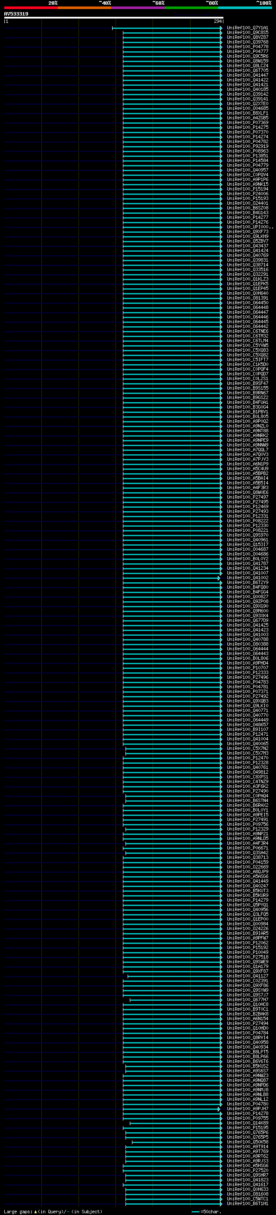276x1215 pixels.
Task: Click the purple ~60% identity legend bar
Action: 138,8
